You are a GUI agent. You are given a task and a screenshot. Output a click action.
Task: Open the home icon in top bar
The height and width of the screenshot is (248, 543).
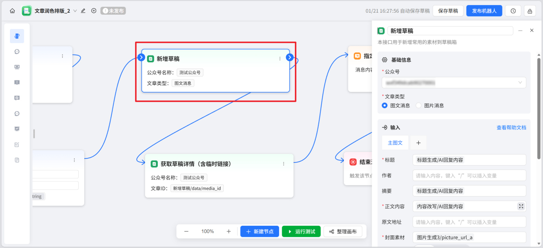point(12,11)
